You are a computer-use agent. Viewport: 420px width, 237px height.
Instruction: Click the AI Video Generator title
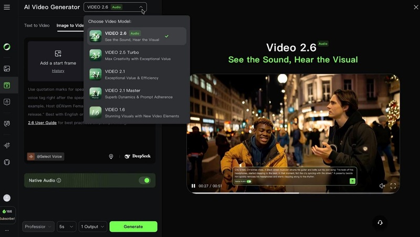(x=52, y=7)
